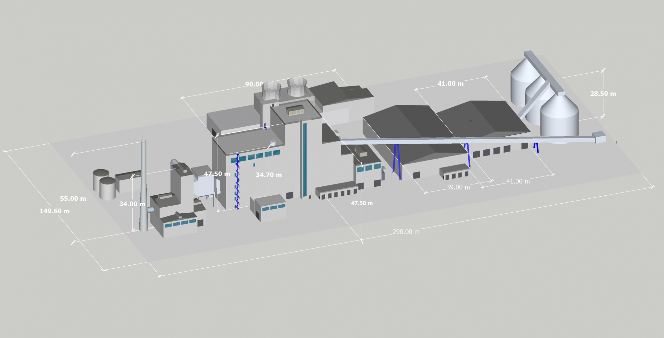This screenshot has width=664, height=338.
Task: Select the tall chimney stack in the model
Action: 143,186
